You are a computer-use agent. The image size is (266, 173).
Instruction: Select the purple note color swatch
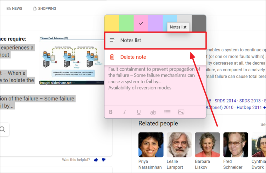pyautogui.click(x=155, y=23)
